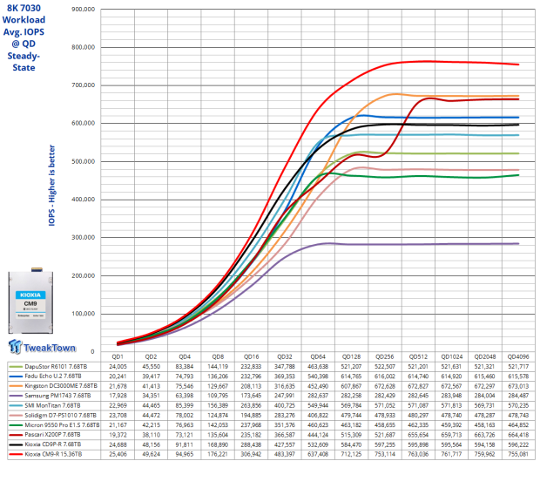
Task: Click the Fadu Echo U.2 7.68TB legend entry
Action: pyautogui.click(x=52, y=376)
